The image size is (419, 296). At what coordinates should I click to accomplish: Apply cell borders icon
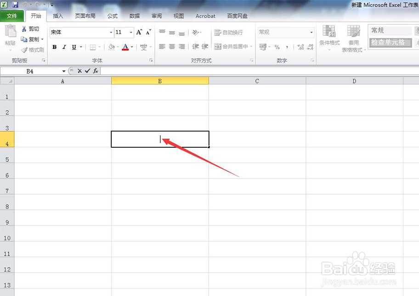pyautogui.click(x=93, y=47)
